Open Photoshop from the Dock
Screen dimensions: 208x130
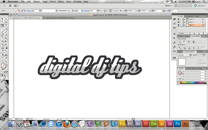(x=178, y=124)
